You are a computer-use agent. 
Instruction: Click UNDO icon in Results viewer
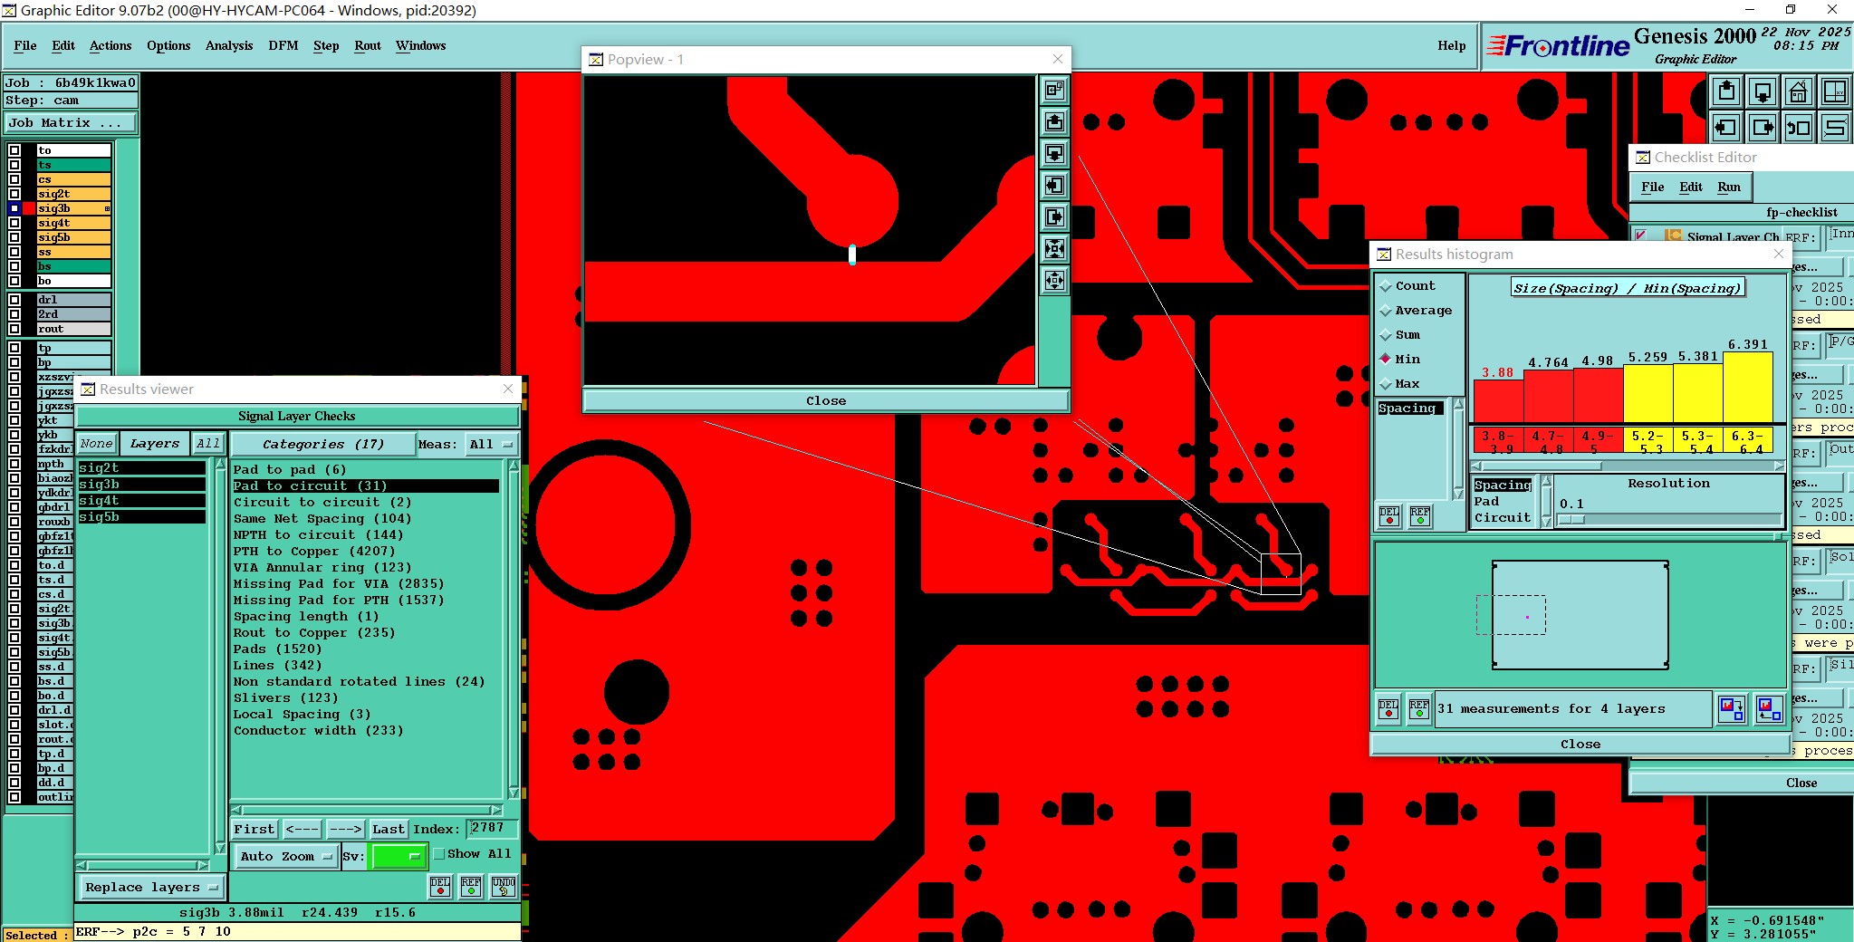(504, 887)
